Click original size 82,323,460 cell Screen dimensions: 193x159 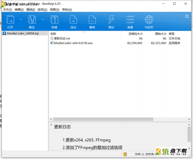[159, 43]
